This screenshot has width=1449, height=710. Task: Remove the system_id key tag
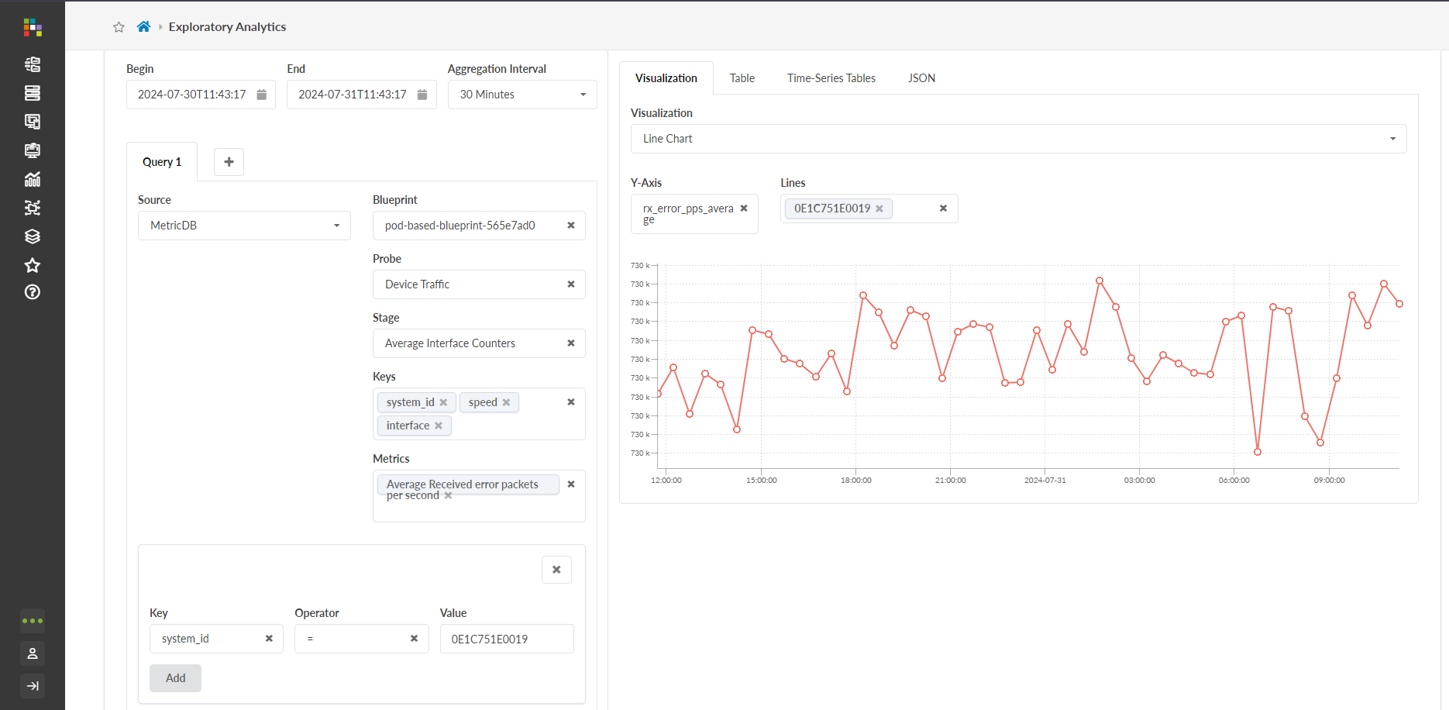[443, 402]
